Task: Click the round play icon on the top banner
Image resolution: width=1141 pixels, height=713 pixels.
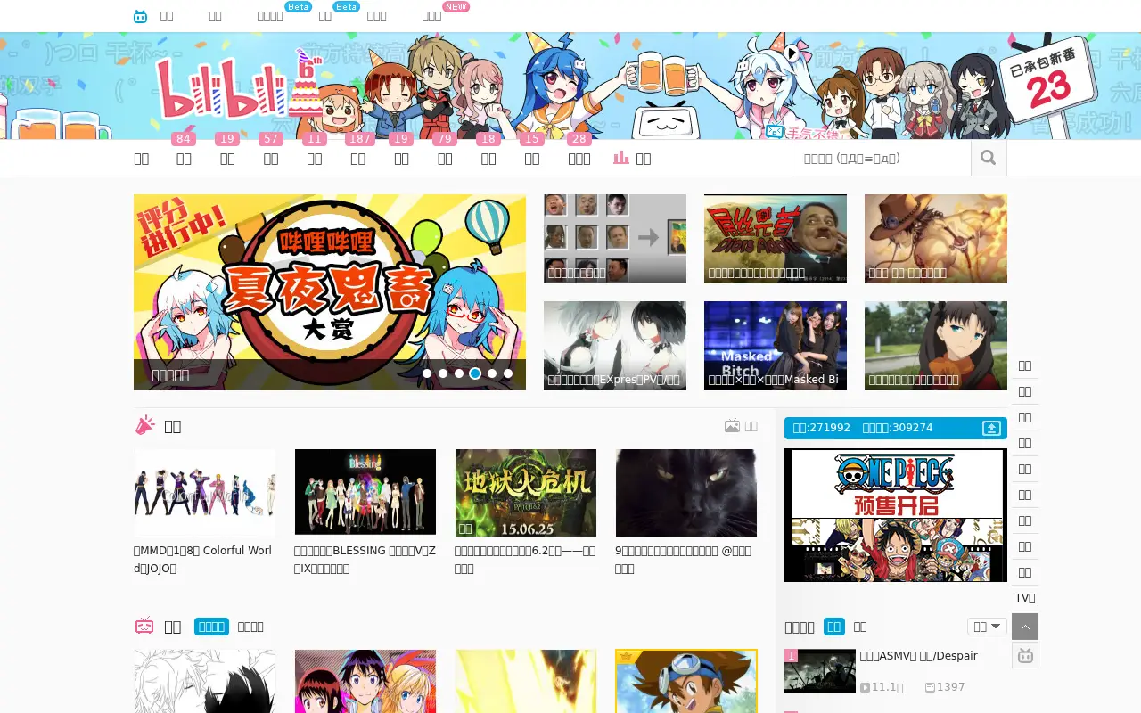Action: pyautogui.click(x=792, y=53)
